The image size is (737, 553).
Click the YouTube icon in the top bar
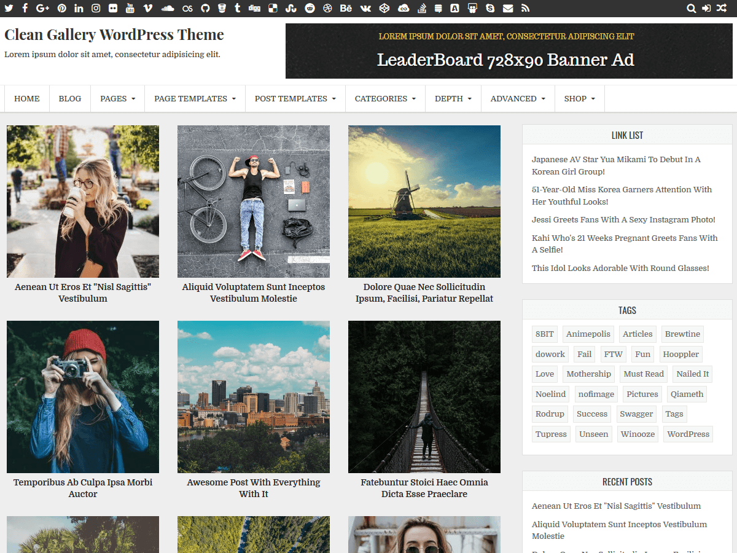[128, 8]
